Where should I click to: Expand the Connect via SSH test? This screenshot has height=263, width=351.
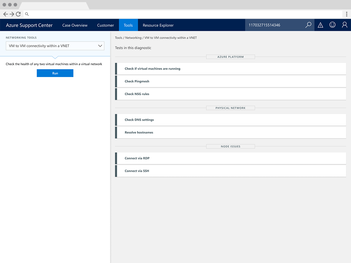tap(231, 171)
